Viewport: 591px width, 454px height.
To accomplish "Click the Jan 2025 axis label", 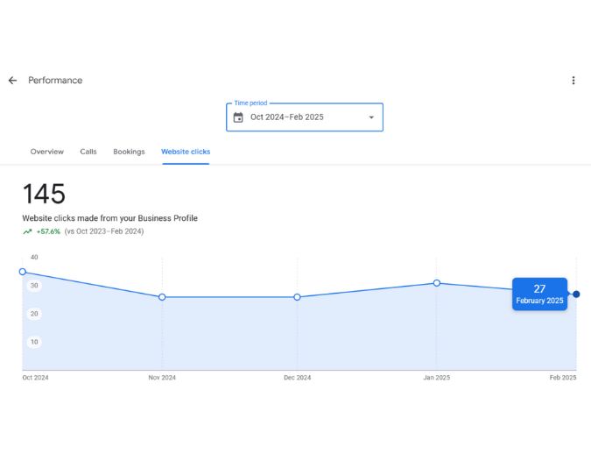I will (x=437, y=378).
